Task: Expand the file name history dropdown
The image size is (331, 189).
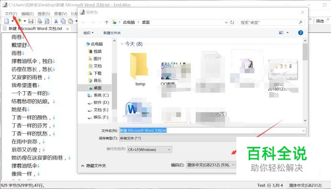Action: (x=303, y=130)
